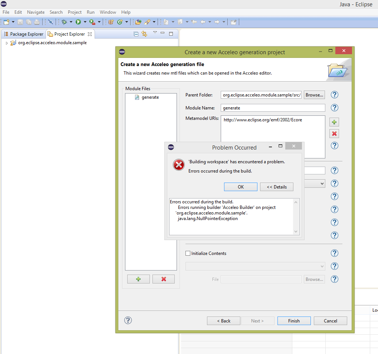Remove module file with red X button
Viewport: 378px width, 354px height.
[x=164, y=279]
